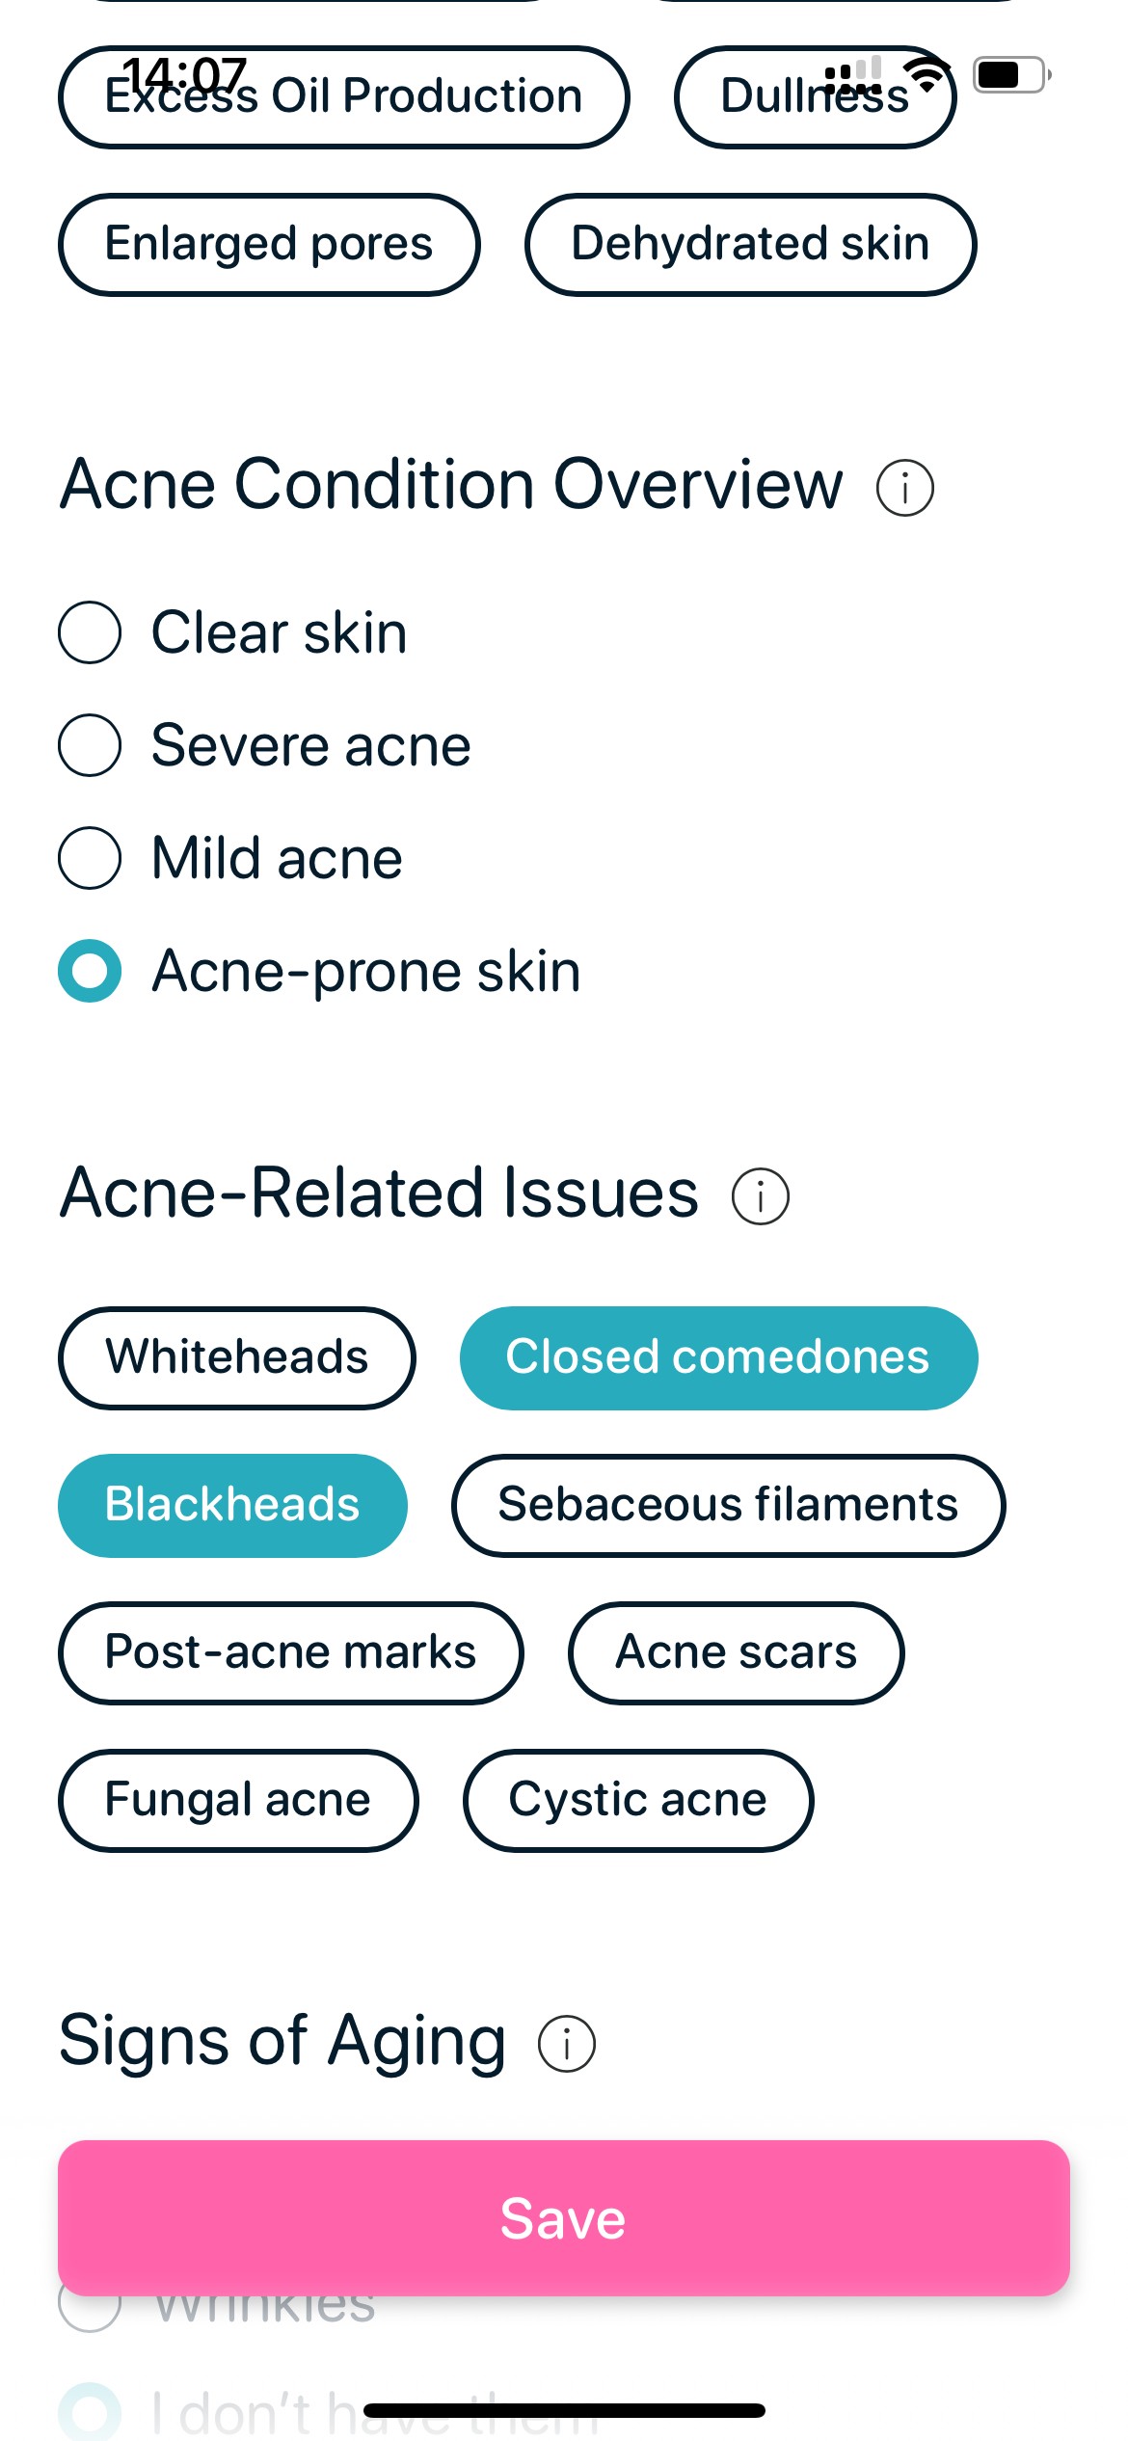Enable the Post-acne marks tag
Image resolution: width=1128 pixels, height=2441 pixels.
click(291, 1652)
